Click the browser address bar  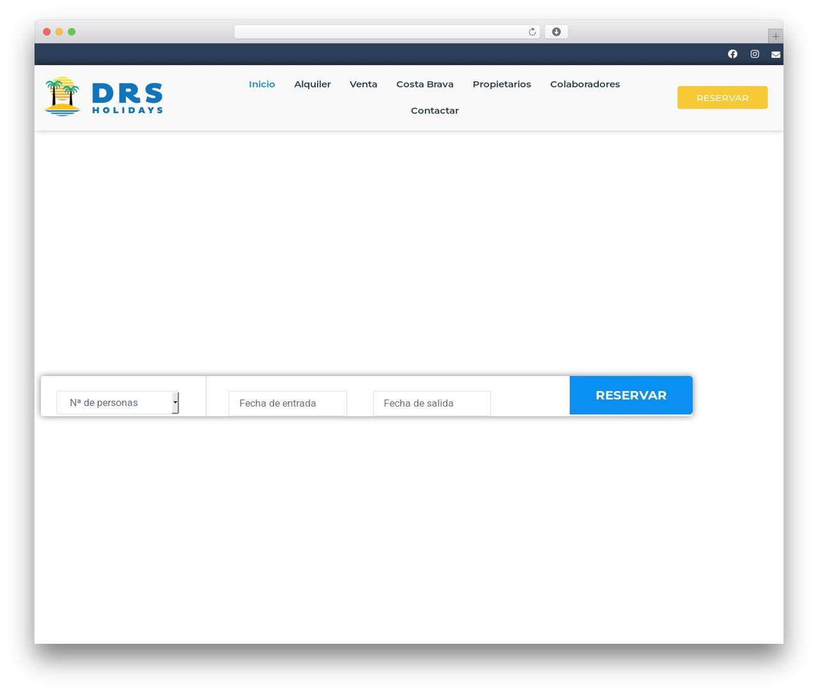[x=387, y=32]
